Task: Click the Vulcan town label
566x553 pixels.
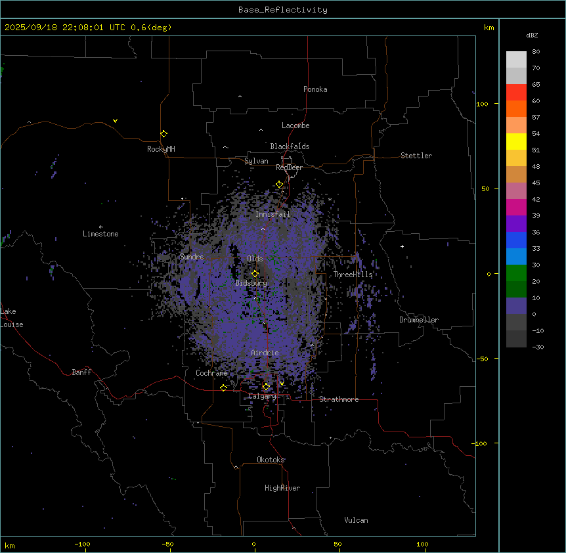Action: pyautogui.click(x=356, y=520)
